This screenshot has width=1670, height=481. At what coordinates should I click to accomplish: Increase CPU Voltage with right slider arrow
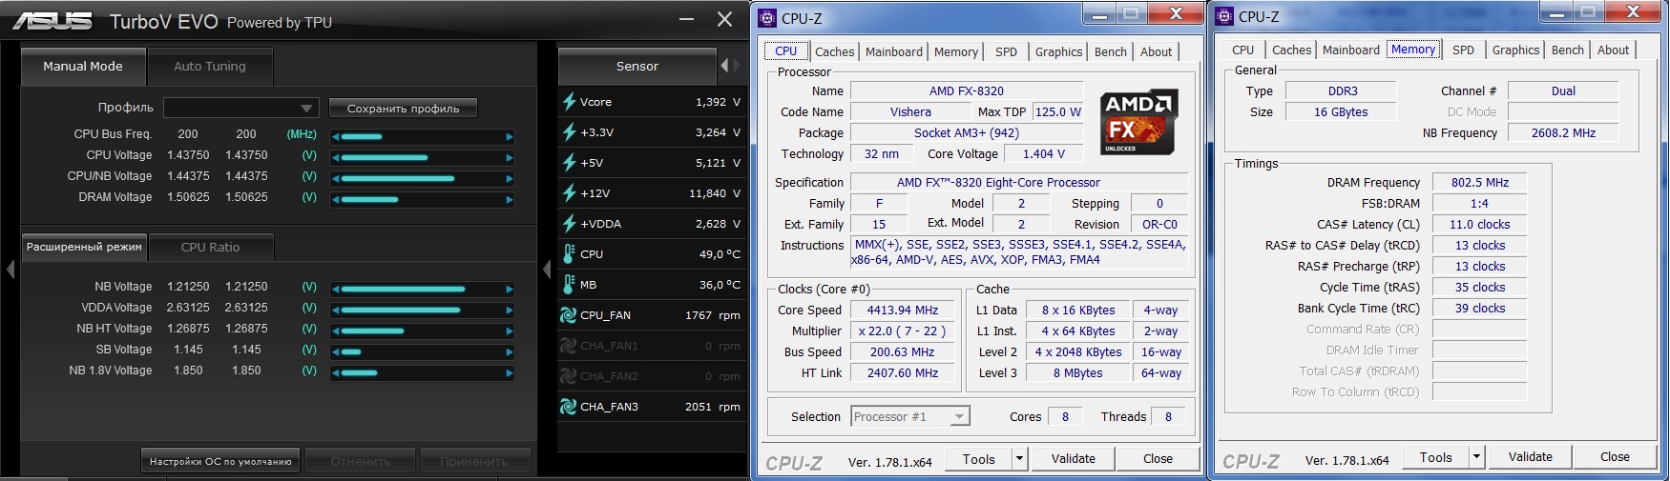click(509, 158)
